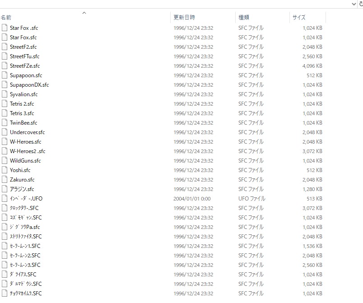Select the file name コズモギャン.SFC
This screenshot has width=363, height=303.
pos(26,218)
